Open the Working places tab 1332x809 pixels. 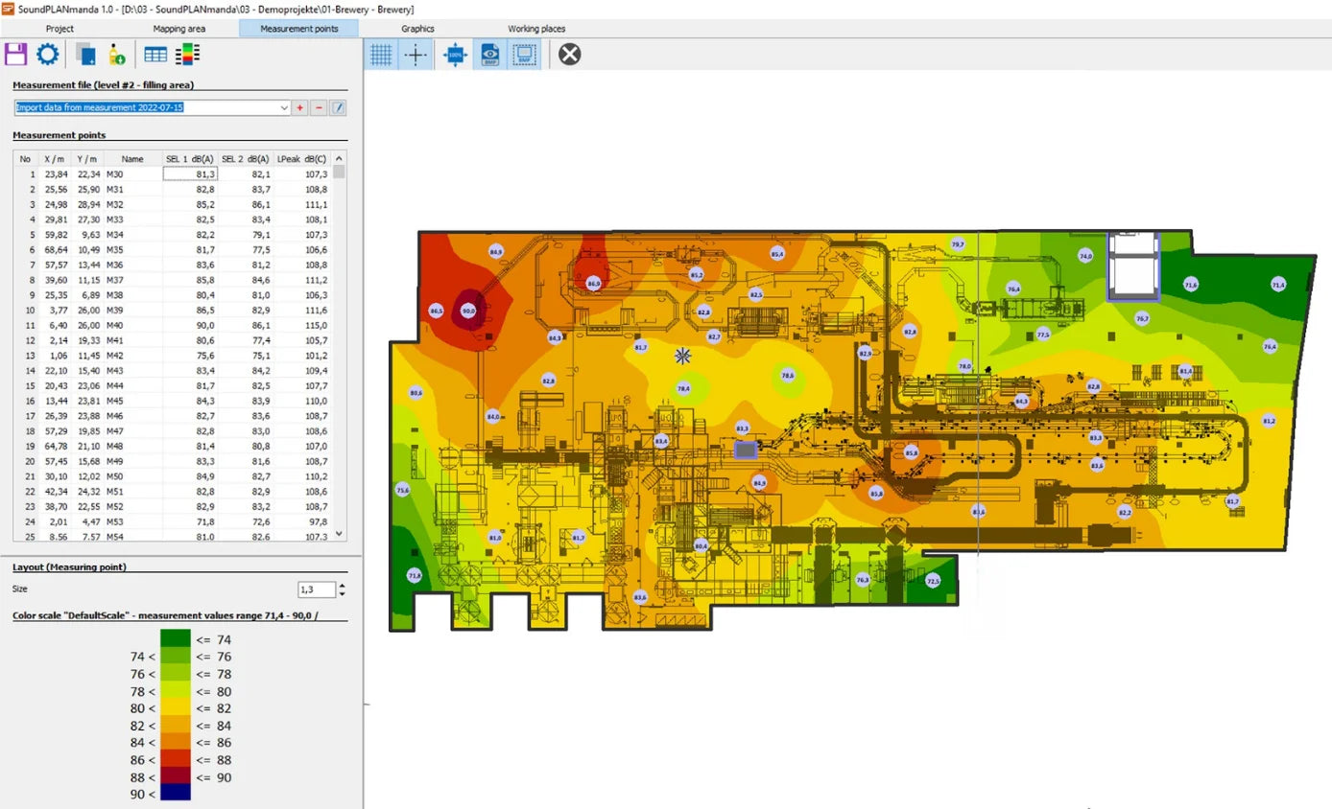[x=537, y=29]
